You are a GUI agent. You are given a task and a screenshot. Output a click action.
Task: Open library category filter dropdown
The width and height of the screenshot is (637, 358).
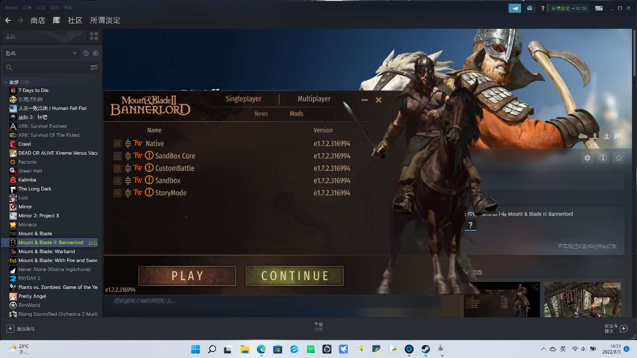(41, 53)
